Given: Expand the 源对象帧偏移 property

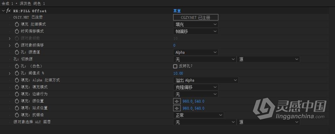Looking at the screenshot, I should [9, 45].
